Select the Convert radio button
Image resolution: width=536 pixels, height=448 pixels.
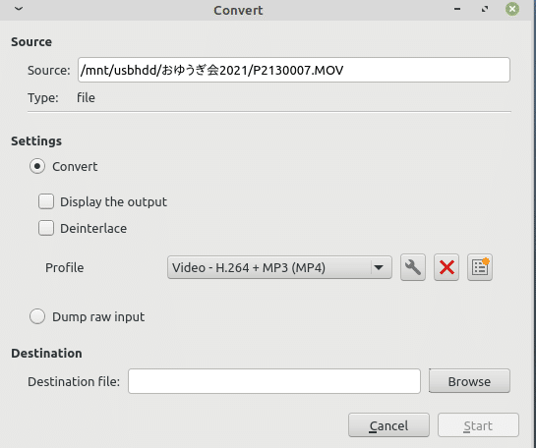(x=37, y=166)
